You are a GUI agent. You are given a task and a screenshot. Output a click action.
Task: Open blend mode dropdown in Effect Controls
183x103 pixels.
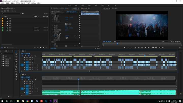click(x=70, y=38)
